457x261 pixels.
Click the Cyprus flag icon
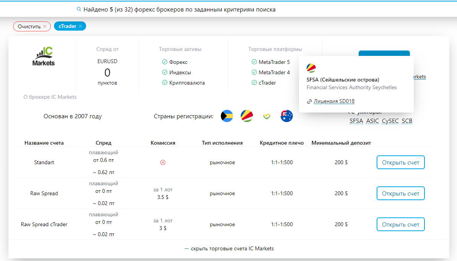pos(267,116)
